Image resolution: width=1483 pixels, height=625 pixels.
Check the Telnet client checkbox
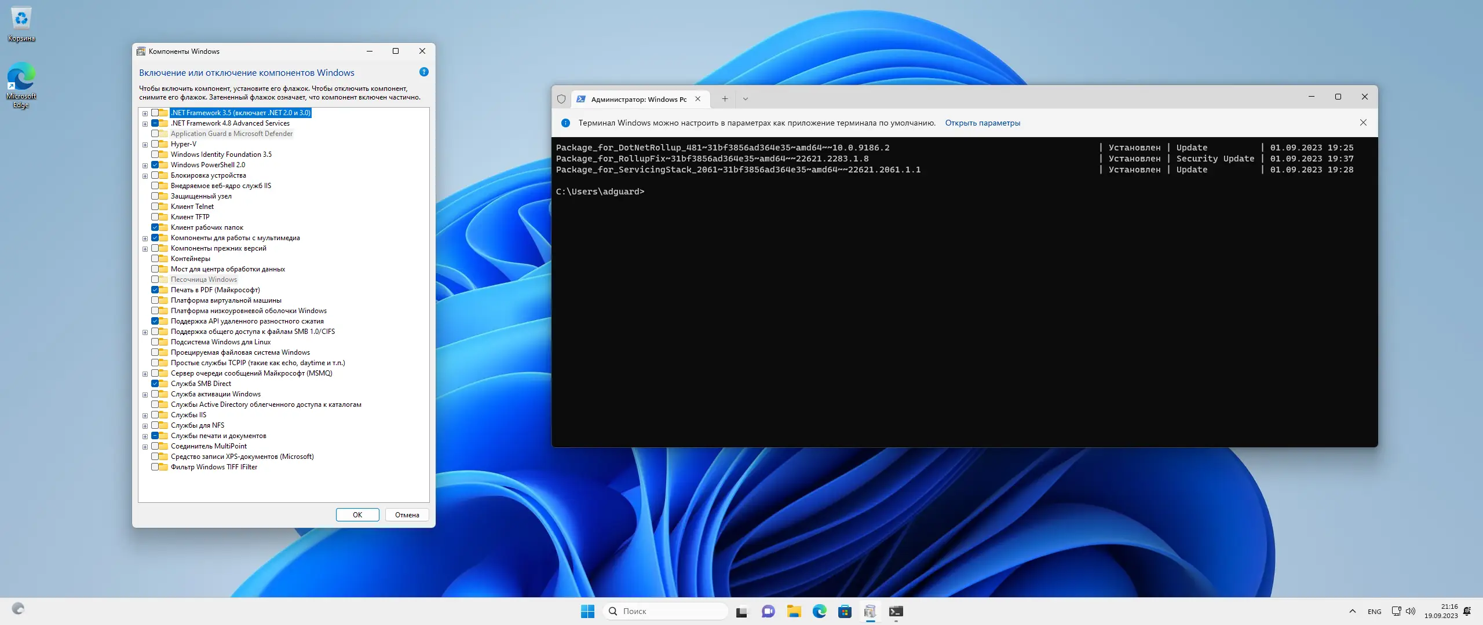tap(155, 207)
